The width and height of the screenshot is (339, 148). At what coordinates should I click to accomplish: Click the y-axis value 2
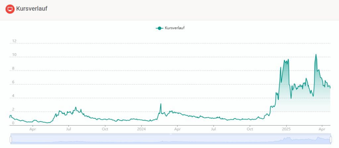(x=13, y=110)
